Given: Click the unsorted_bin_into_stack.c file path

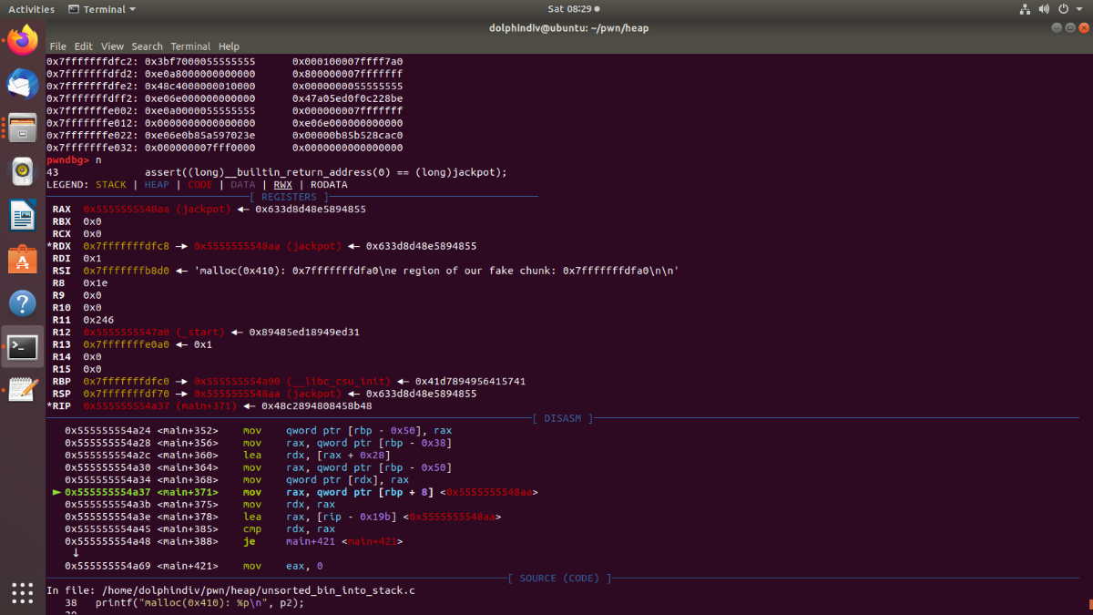Looking at the screenshot, I should pyautogui.click(x=258, y=591).
